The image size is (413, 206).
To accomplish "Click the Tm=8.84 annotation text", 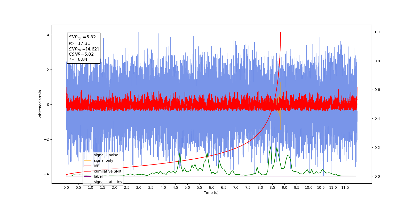I will coord(78,59).
